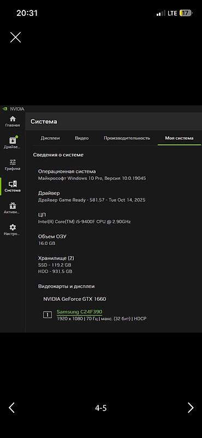Click the 16.0 GB RAM value
202x438 pixels.
pos(46,243)
